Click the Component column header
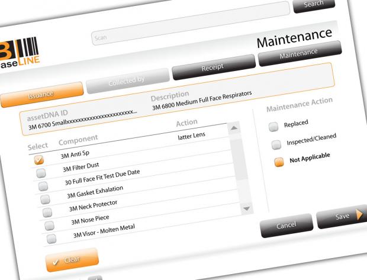 (x=78, y=140)
